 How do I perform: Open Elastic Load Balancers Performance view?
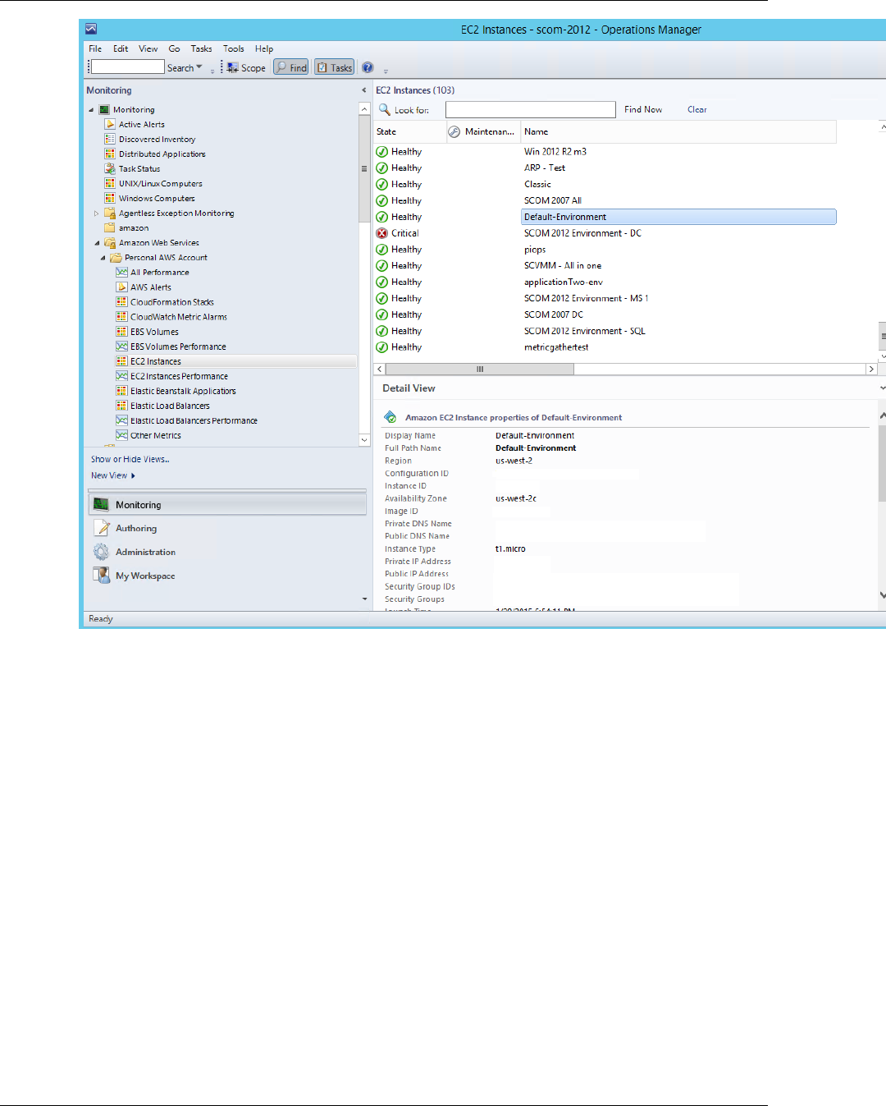pyautogui.click(x=194, y=420)
